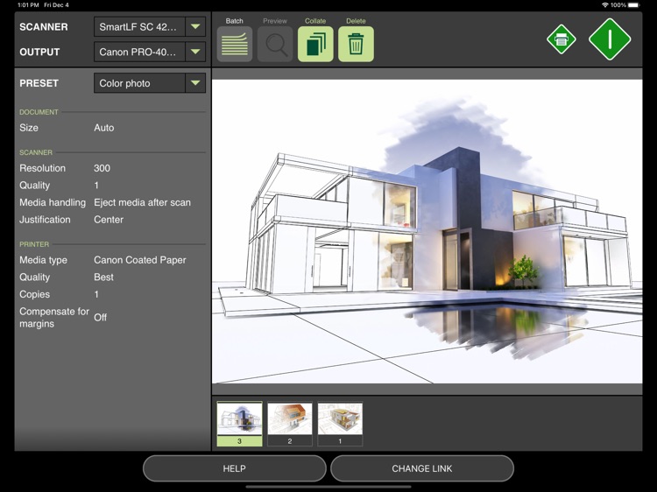Open the OUTPUT dropdown arrow
This screenshot has width=657, height=492.
coord(195,52)
